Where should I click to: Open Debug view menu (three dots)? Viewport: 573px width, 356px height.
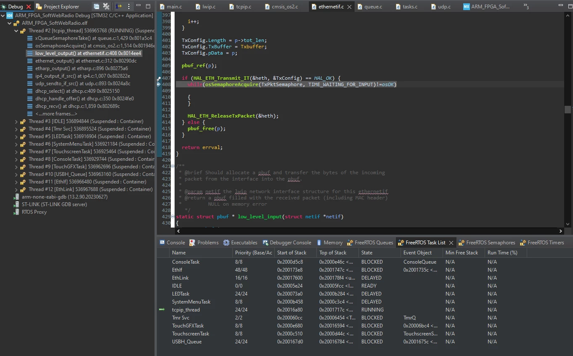pos(129,6)
